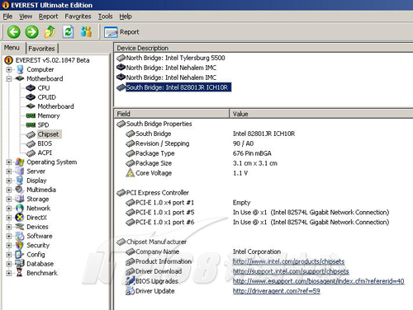Open the Help menu
This screenshot has width=413, height=310.
coord(126,16)
